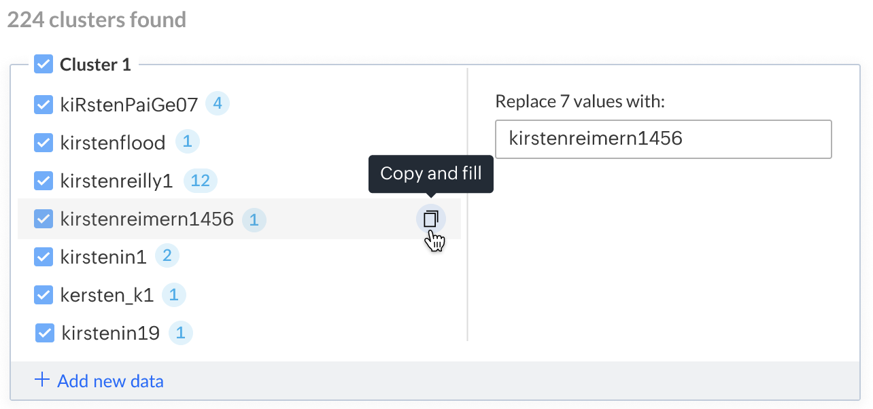Click the count badge 12 beside kirstenreilly1

click(x=201, y=181)
